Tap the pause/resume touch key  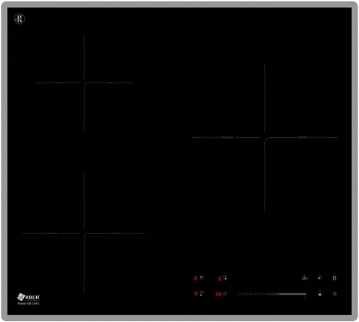pyautogui.click(x=320, y=278)
